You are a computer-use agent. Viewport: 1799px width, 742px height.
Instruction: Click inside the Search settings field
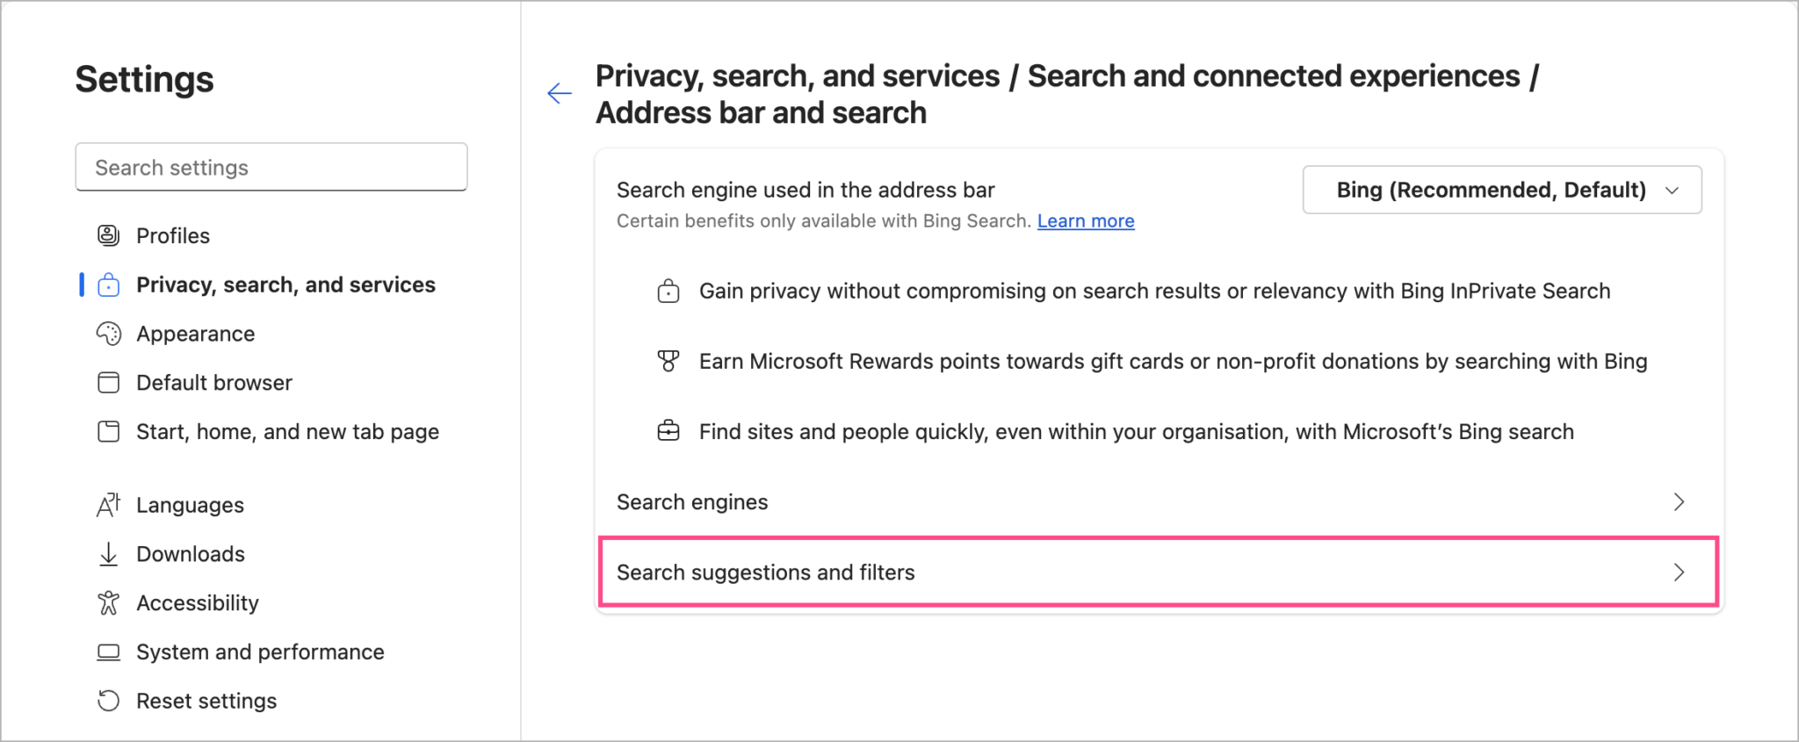point(271,167)
